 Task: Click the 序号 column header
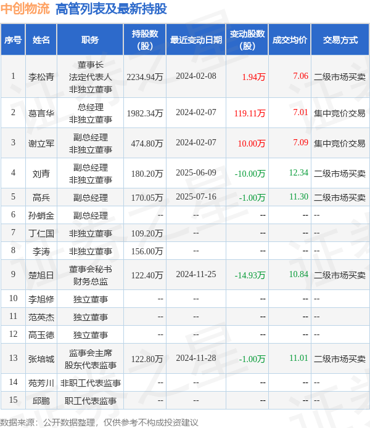click(x=13, y=40)
